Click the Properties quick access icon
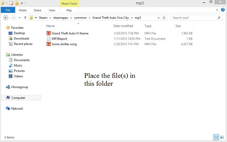Screen dimensions: 227x142 pyautogui.click(x=11, y=3)
